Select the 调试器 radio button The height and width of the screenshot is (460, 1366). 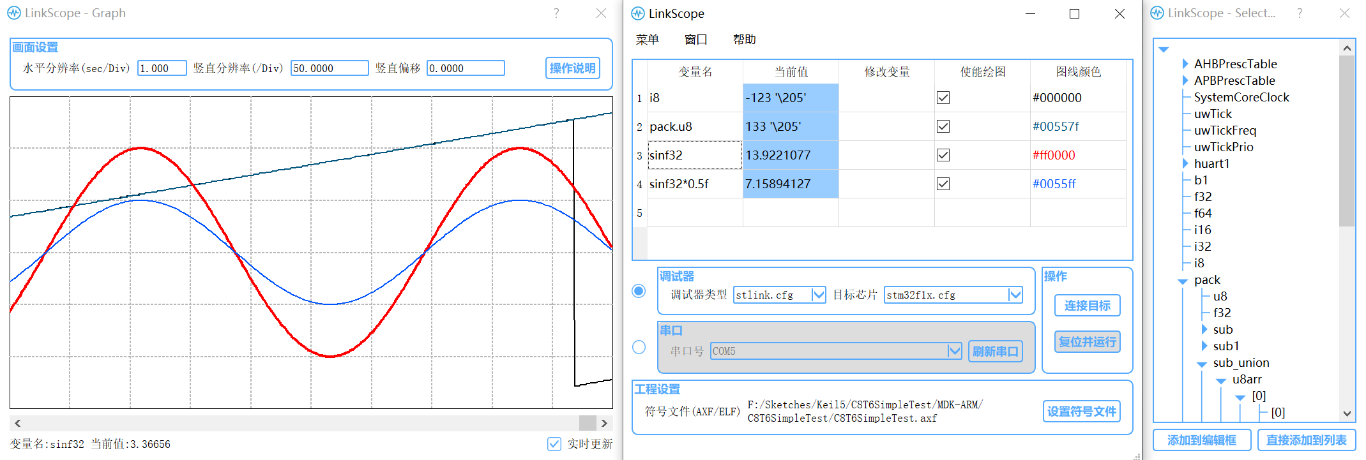639,291
